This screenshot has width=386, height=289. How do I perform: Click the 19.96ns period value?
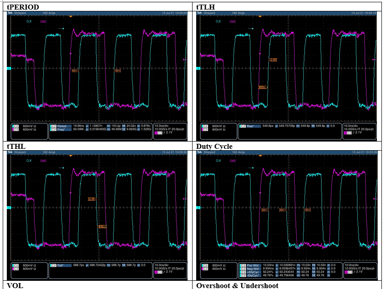tap(79, 126)
